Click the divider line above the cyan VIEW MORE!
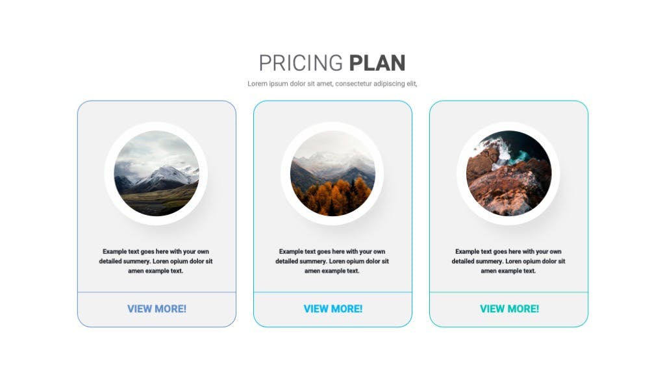The image size is (665, 374). (x=332, y=292)
